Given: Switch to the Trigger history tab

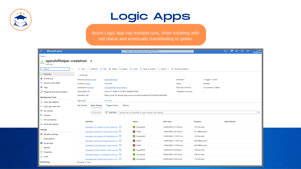Looking at the screenshot, I should 112,105.
